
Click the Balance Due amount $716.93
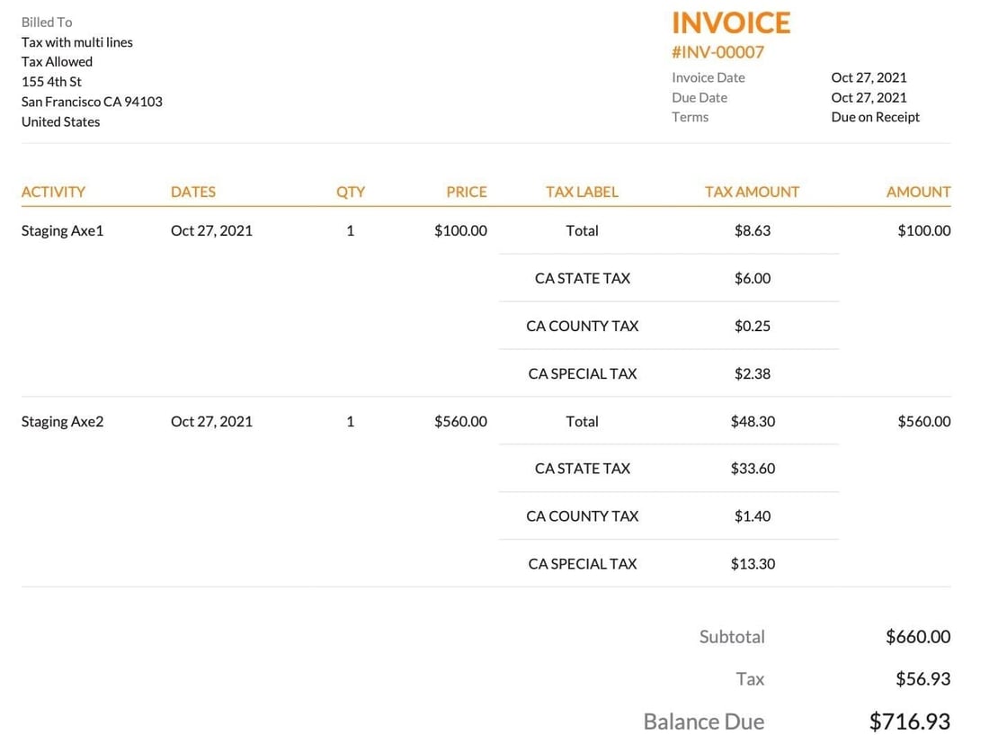tap(909, 721)
